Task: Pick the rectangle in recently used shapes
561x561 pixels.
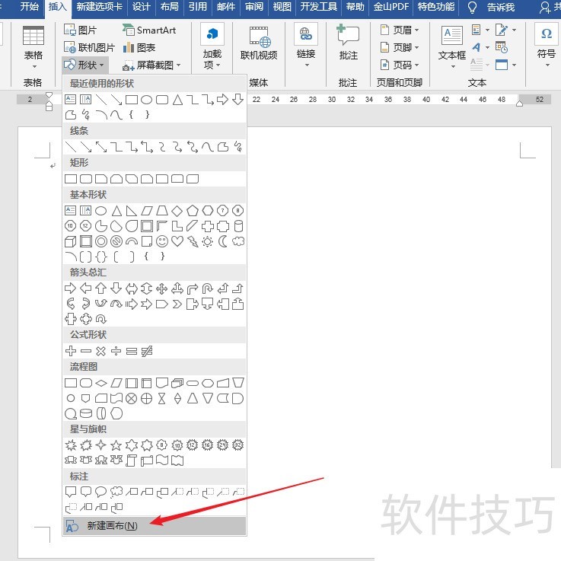Action: [x=131, y=100]
